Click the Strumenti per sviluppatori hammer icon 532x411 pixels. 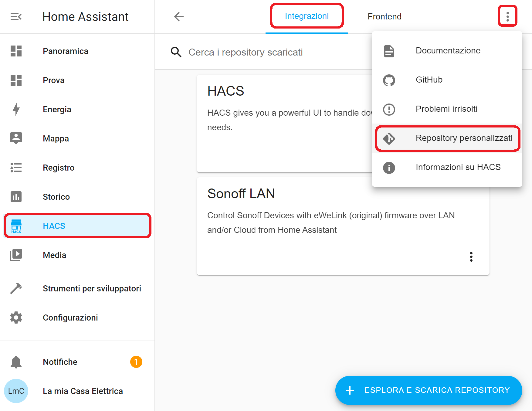tap(16, 288)
